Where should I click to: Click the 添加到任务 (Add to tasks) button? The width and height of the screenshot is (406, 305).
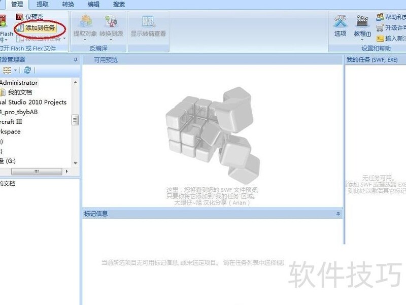tap(40, 28)
